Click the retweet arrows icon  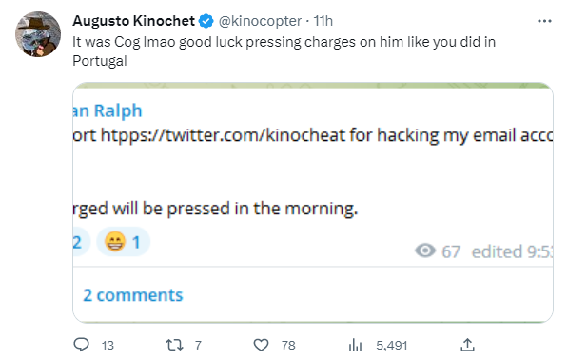coord(174,345)
